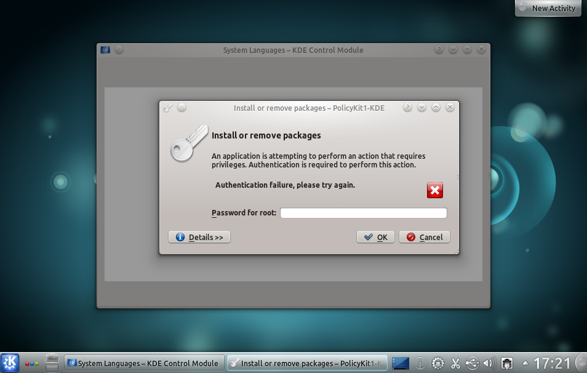Open System Languages window menu flag icon

[x=105, y=50]
